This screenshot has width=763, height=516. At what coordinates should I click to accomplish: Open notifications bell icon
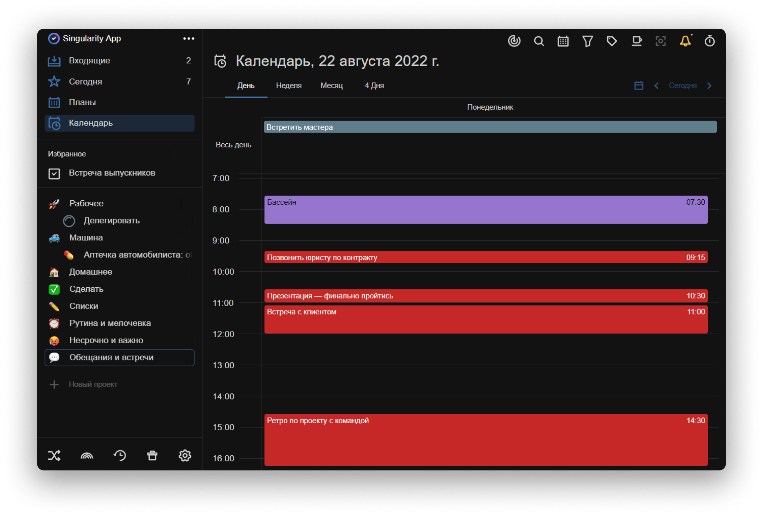685,41
